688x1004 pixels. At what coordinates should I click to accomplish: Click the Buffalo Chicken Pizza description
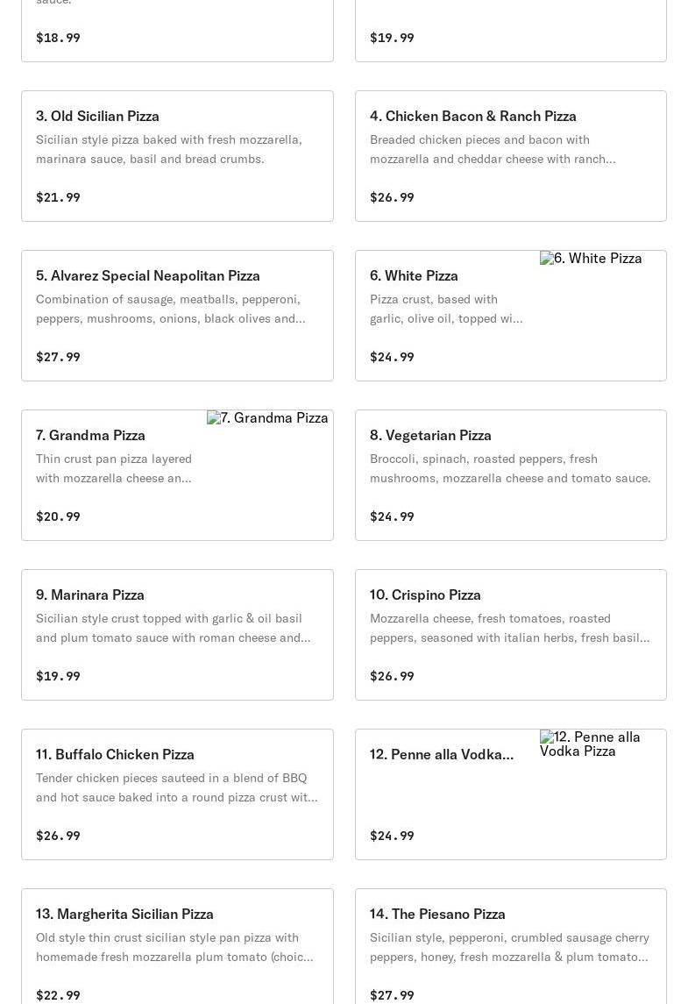click(x=176, y=787)
